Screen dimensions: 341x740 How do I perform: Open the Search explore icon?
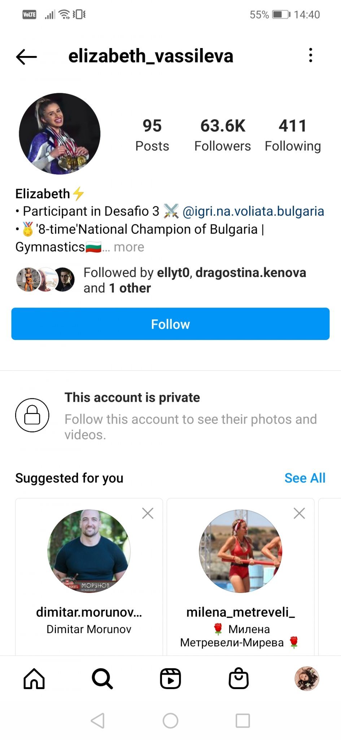pyautogui.click(x=102, y=679)
